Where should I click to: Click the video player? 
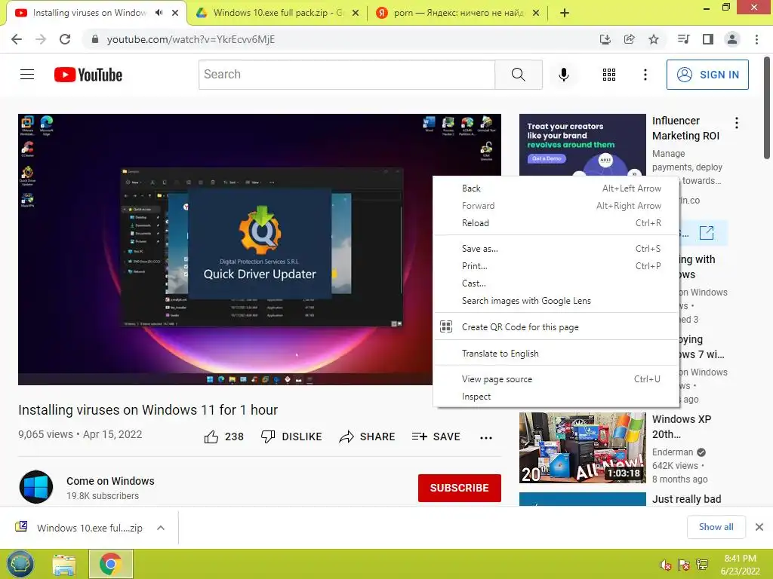225,249
